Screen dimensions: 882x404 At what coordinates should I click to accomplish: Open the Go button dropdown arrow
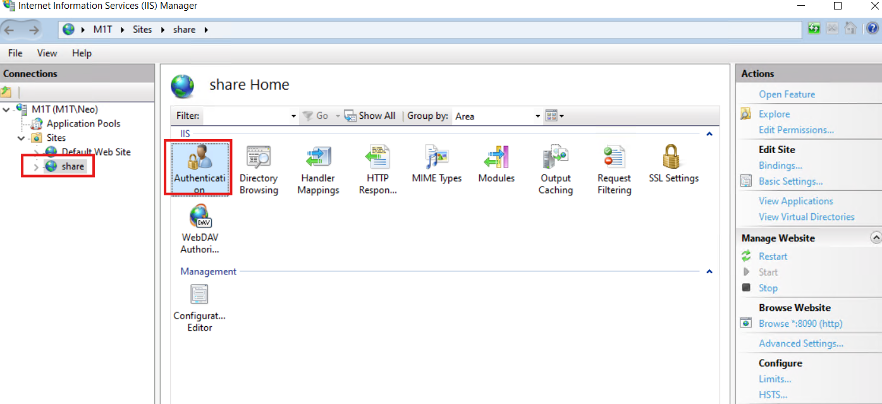pyautogui.click(x=338, y=116)
